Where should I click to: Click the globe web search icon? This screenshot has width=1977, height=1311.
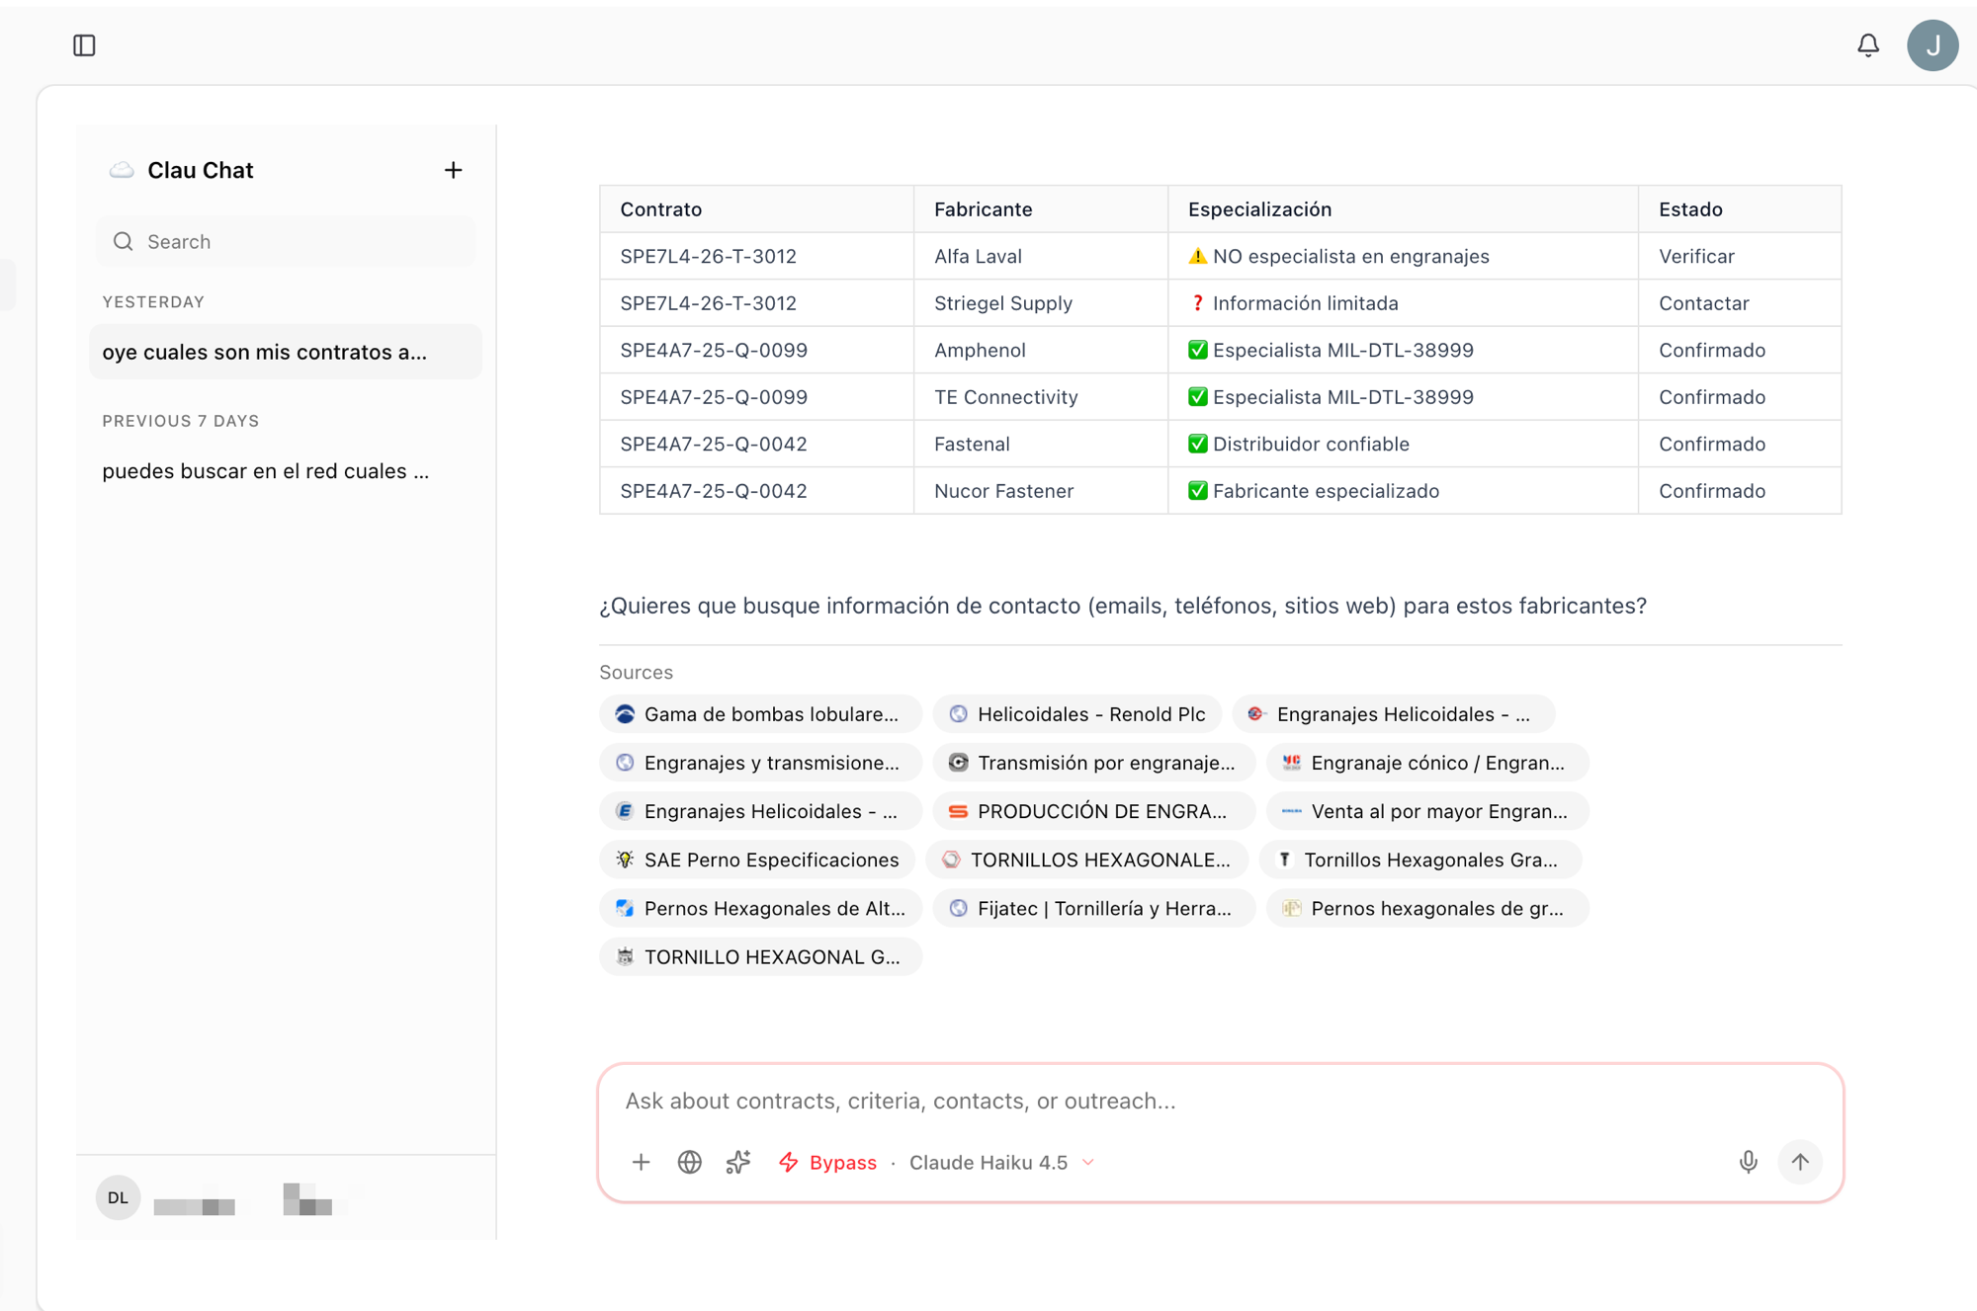(689, 1162)
